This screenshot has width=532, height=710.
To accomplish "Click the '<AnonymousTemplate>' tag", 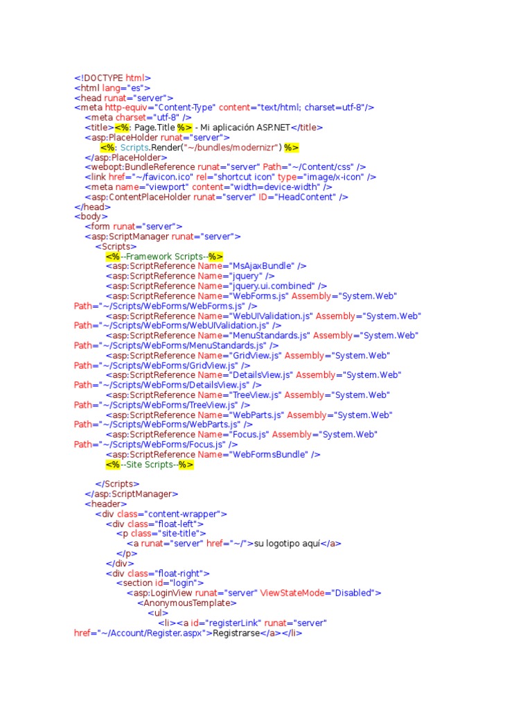I will [x=187, y=603].
